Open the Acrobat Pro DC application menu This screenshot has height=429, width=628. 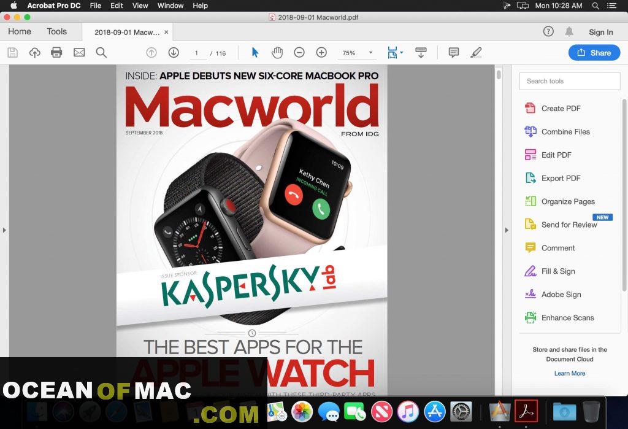click(x=54, y=6)
